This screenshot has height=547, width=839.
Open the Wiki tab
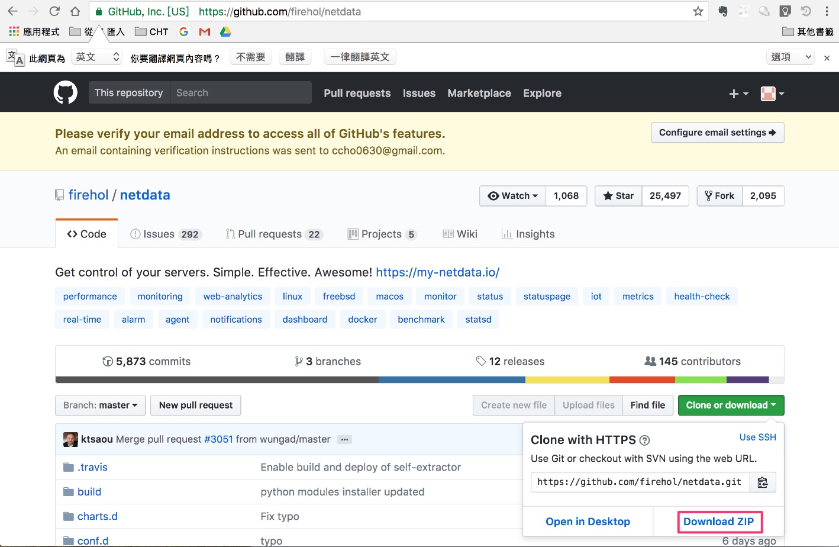coord(460,234)
